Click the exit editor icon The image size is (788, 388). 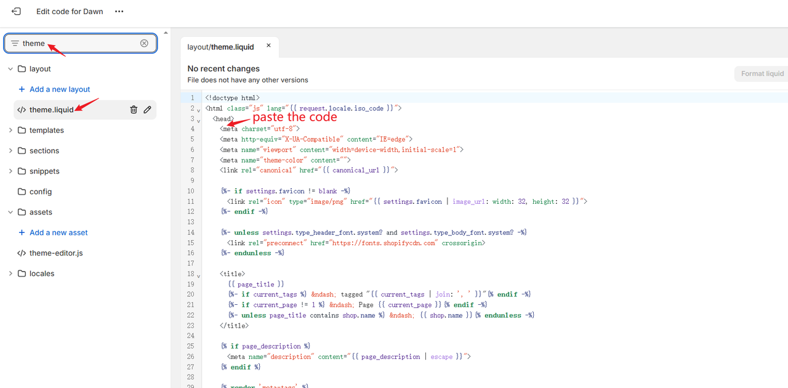[x=16, y=12]
